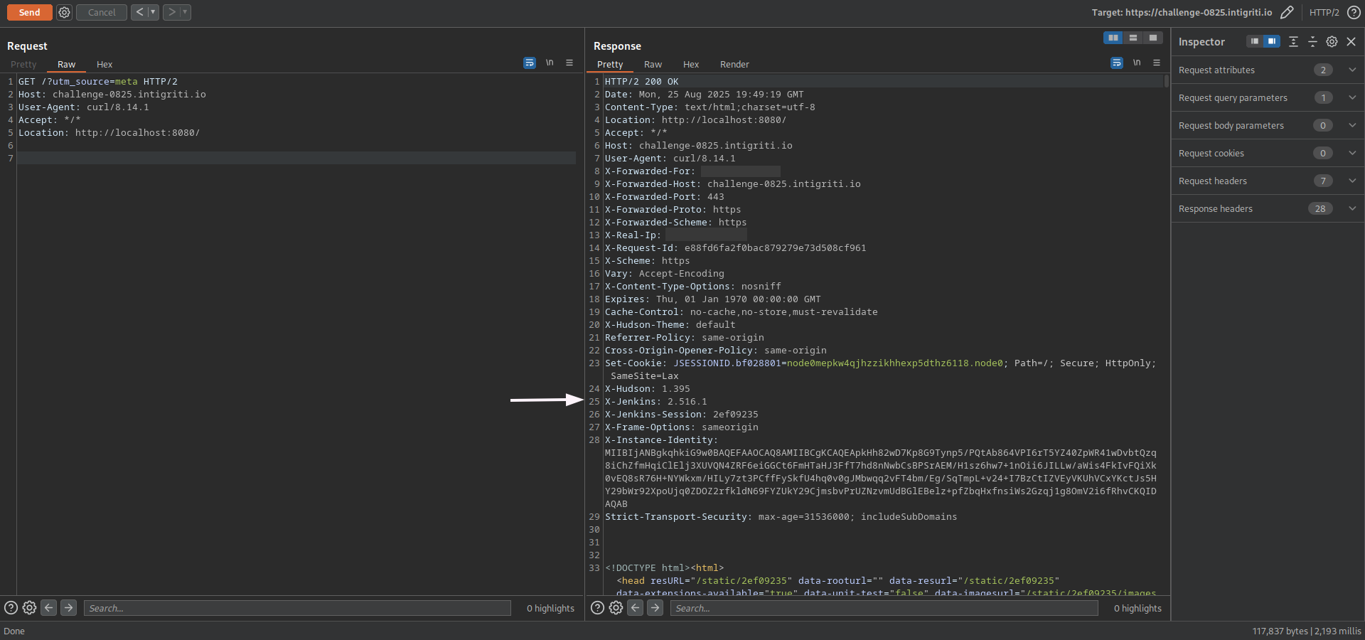Jump to previous Request search match
The width and height of the screenshot is (1365, 640).
click(48, 608)
